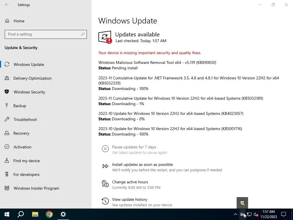This screenshot has height=220, width=293.
Task: Click the pause circle icon
Action: (x=105, y=149)
